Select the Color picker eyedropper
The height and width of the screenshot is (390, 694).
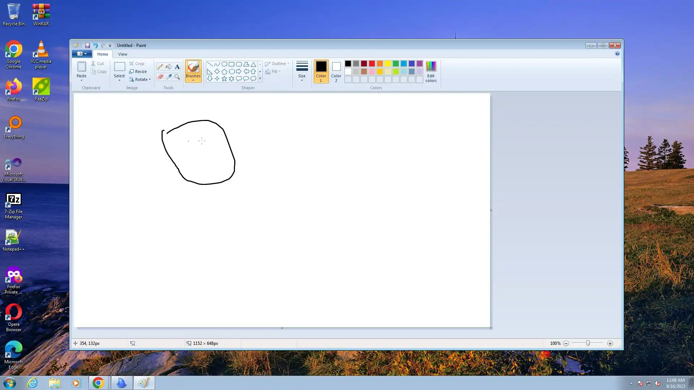click(169, 77)
